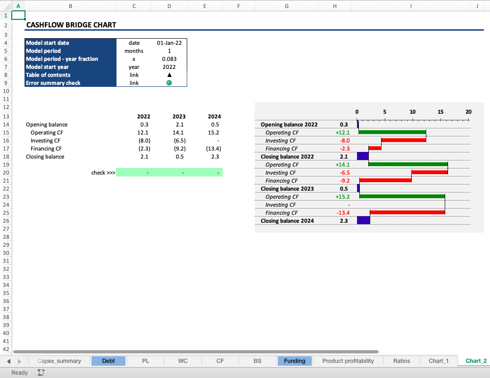Select the 01-Jan-22 start date cell
490x378 pixels.
tap(169, 43)
